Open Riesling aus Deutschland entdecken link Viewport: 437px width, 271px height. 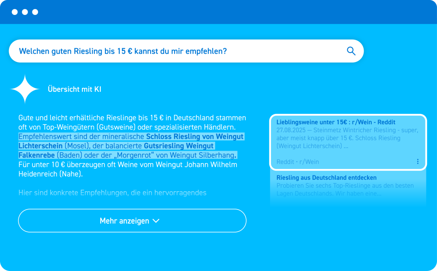click(x=326, y=178)
